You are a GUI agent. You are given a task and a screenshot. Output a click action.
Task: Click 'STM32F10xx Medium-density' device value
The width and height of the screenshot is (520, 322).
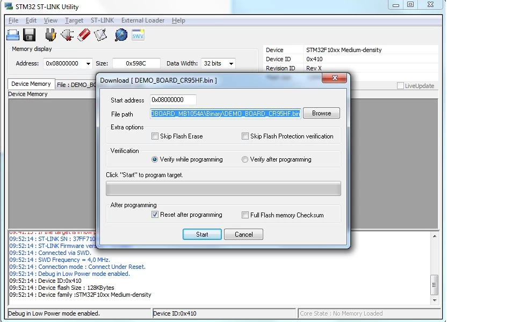pos(344,50)
